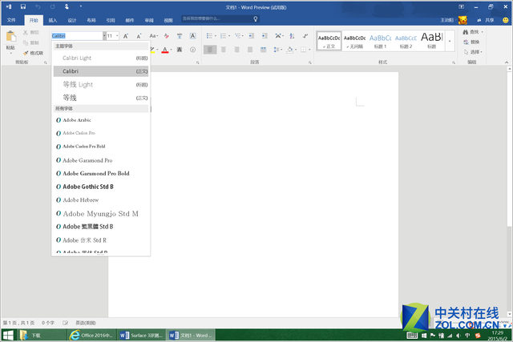Toggle justify alignment
The width and height of the screenshot is (513, 342).
(250, 50)
